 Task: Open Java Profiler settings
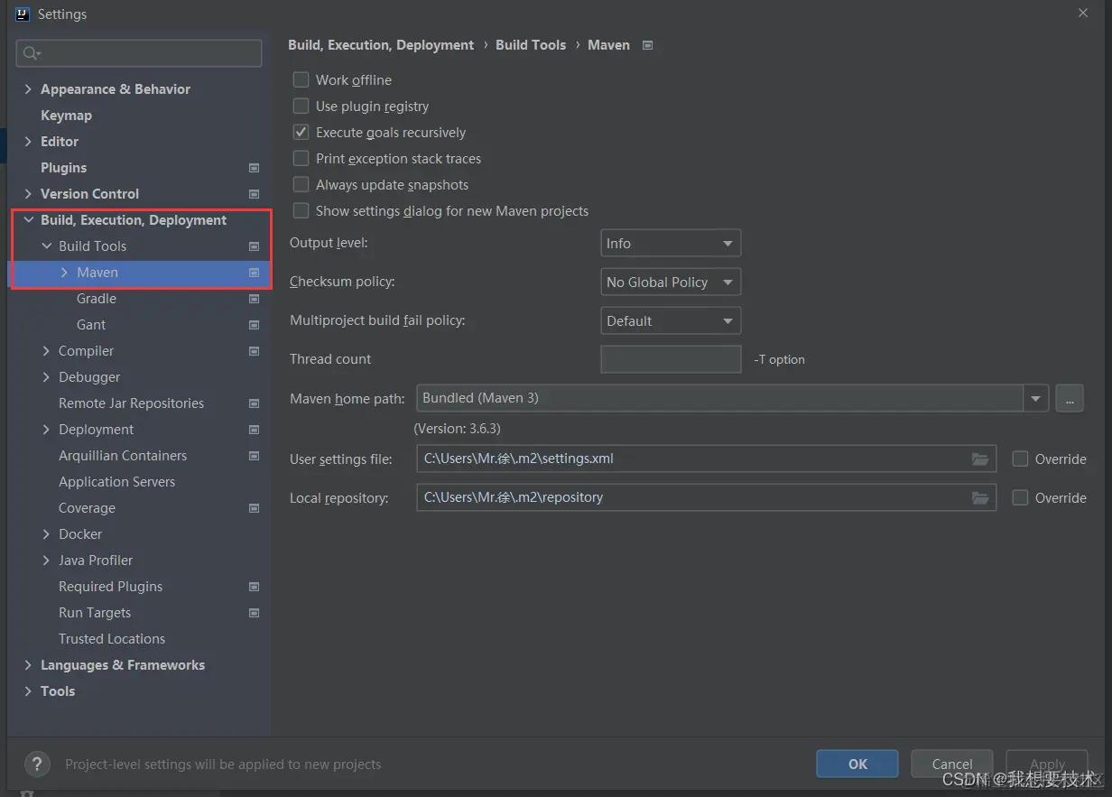96,561
